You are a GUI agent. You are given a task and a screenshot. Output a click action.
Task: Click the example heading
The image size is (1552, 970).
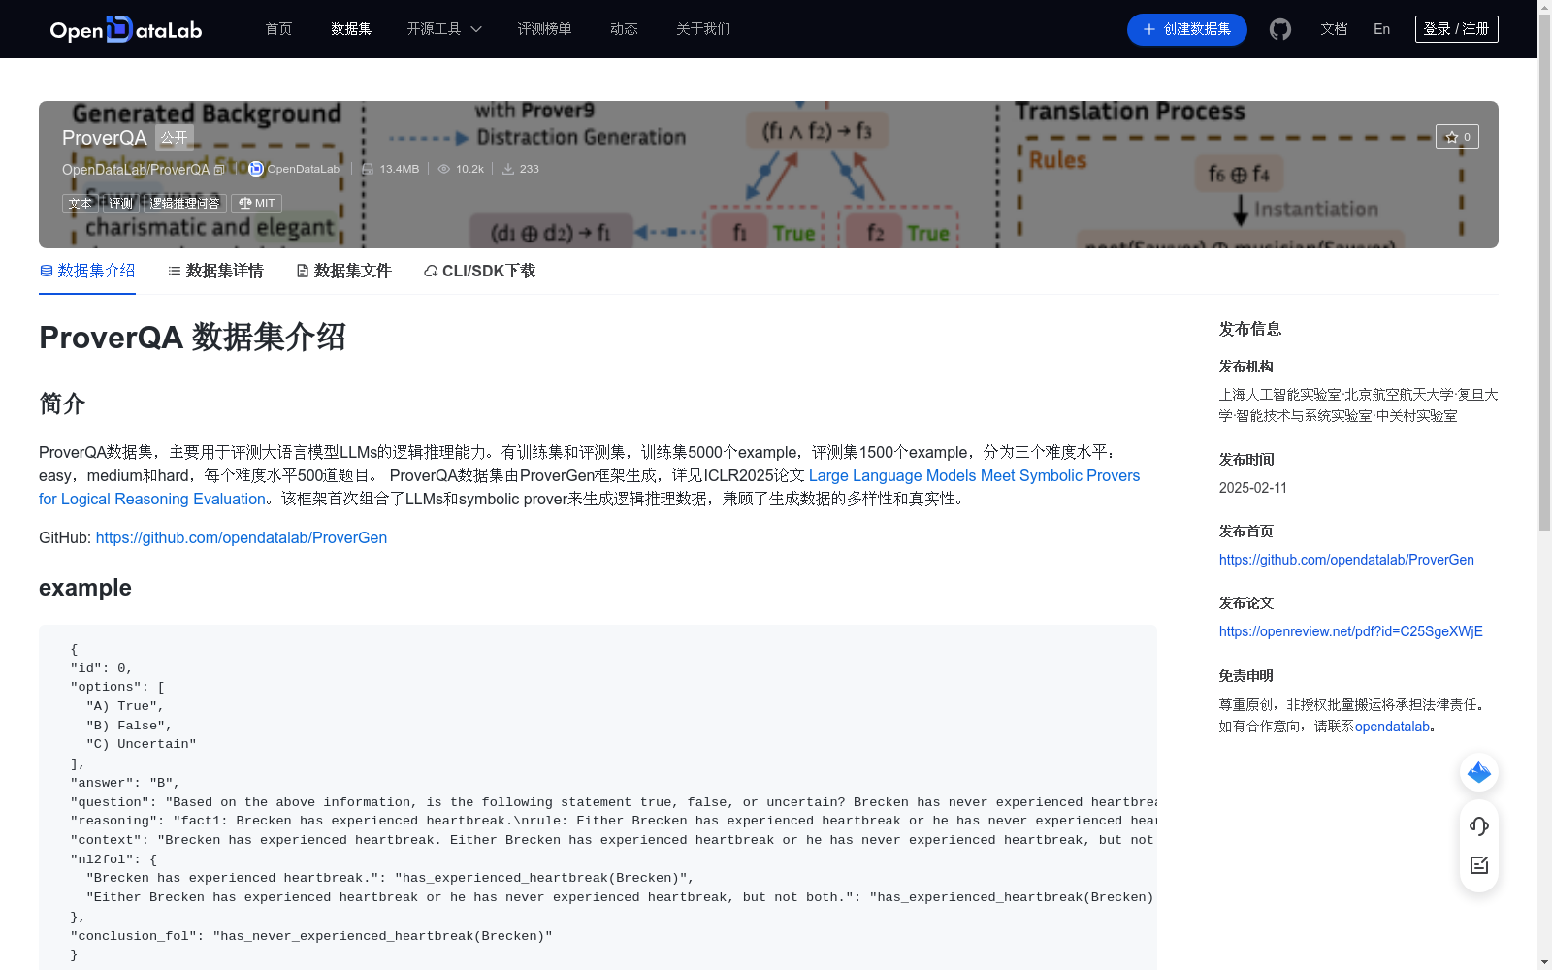(85, 588)
